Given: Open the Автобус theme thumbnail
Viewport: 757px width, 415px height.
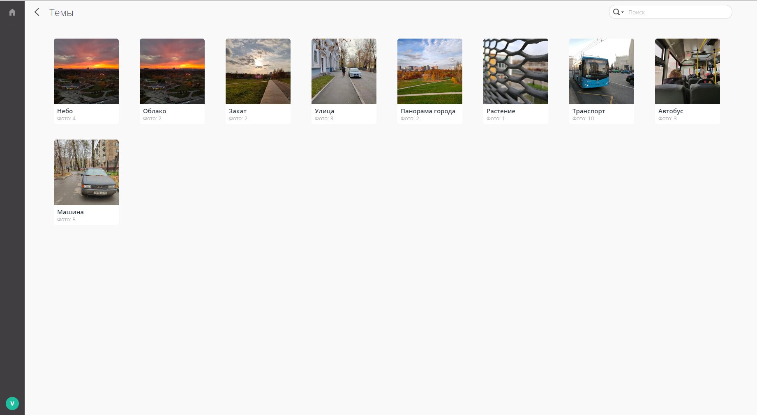Looking at the screenshot, I should (x=688, y=71).
